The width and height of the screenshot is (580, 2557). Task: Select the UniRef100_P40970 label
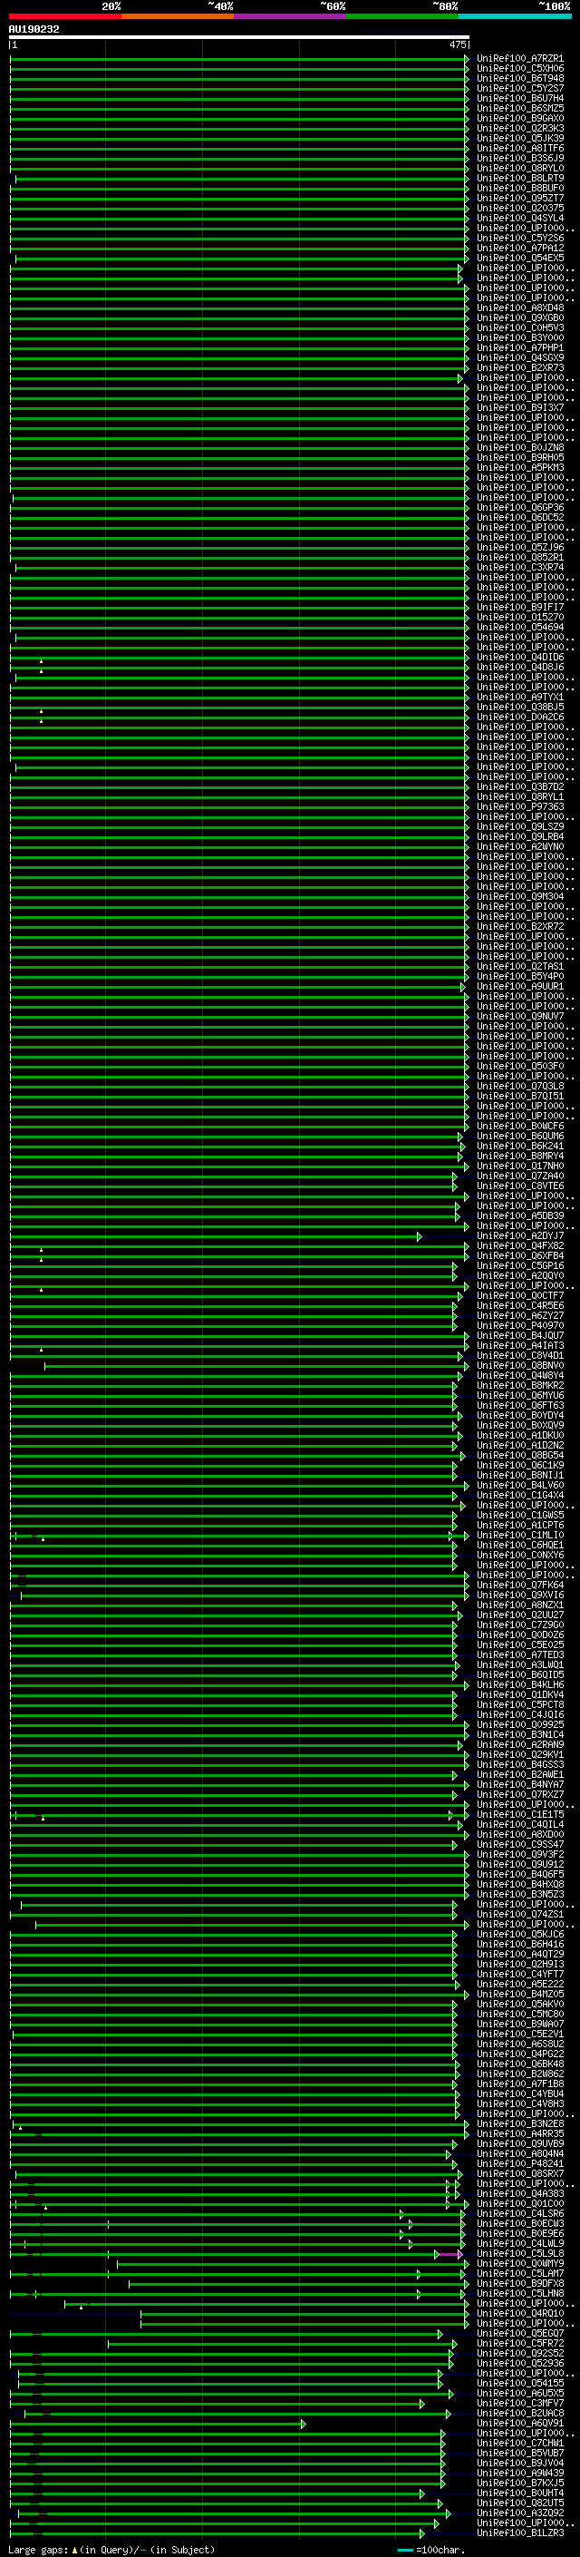[519, 1325]
